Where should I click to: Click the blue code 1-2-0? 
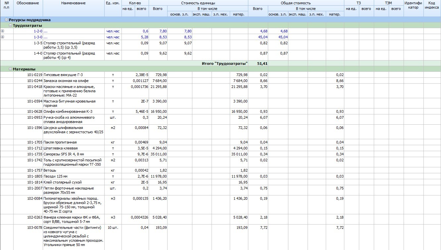click(x=38, y=31)
